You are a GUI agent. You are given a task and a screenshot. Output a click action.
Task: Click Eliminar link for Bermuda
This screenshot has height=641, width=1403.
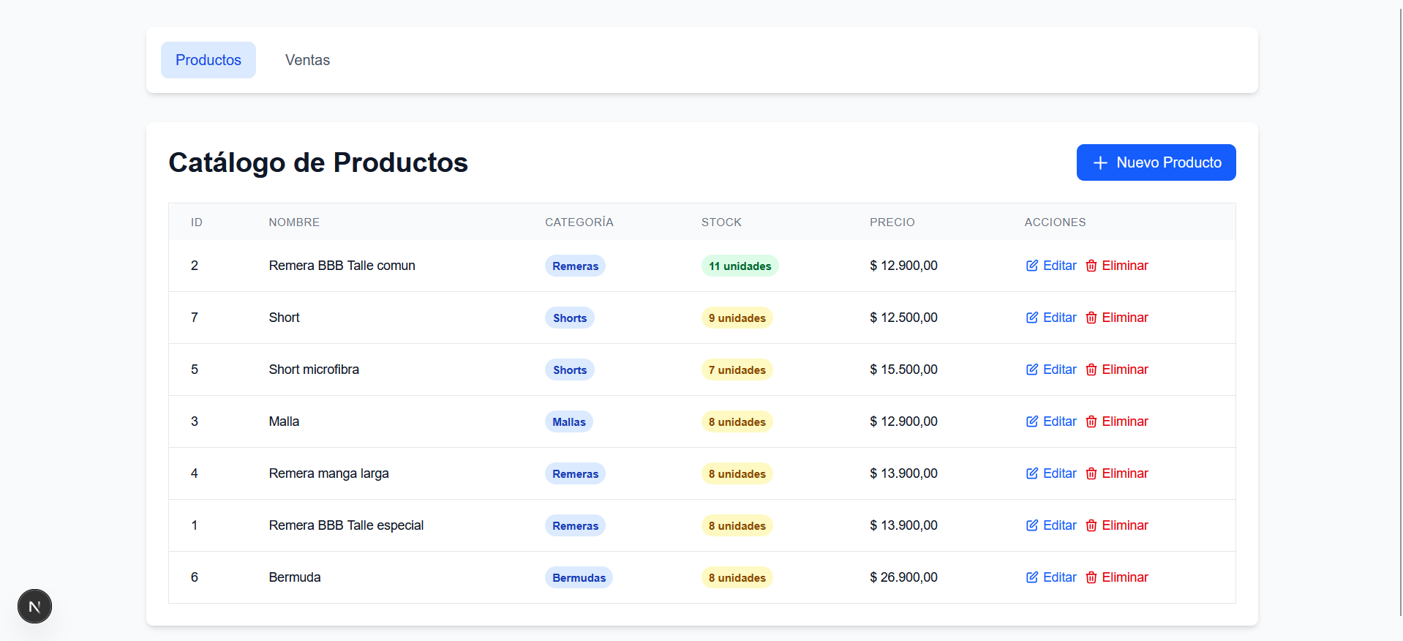(1124, 577)
